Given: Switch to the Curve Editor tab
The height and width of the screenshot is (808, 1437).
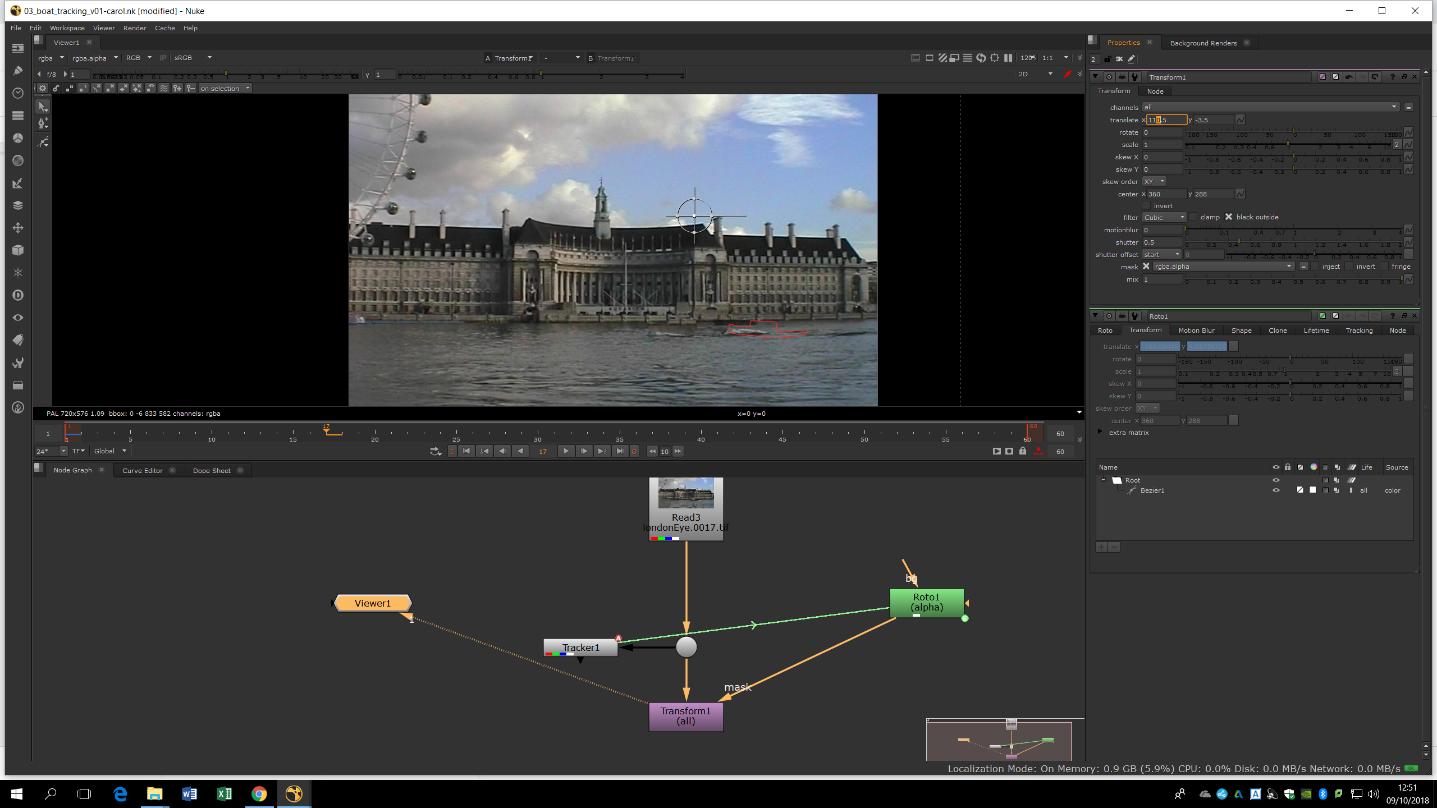Looking at the screenshot, I should pyautogui.click(x=142, y=471).
